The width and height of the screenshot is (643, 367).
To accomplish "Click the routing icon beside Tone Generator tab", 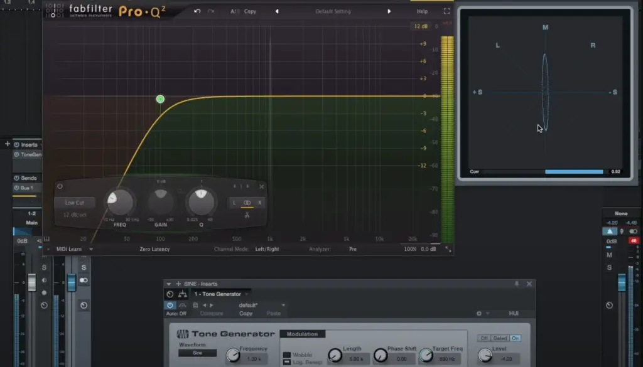I will point(183,294).
